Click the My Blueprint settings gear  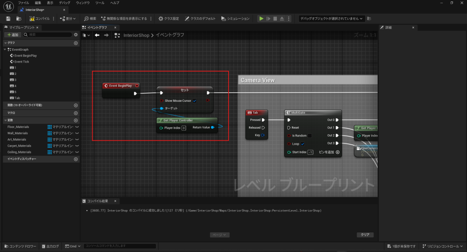pyautogui.click(x=76, y=35)
